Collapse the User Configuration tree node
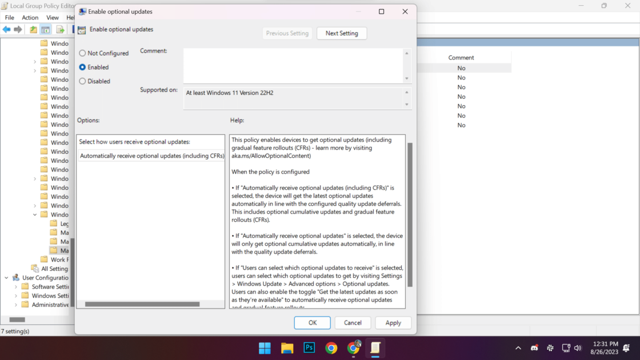Screen dimensions: 640x360 click(x=6, y=278)
